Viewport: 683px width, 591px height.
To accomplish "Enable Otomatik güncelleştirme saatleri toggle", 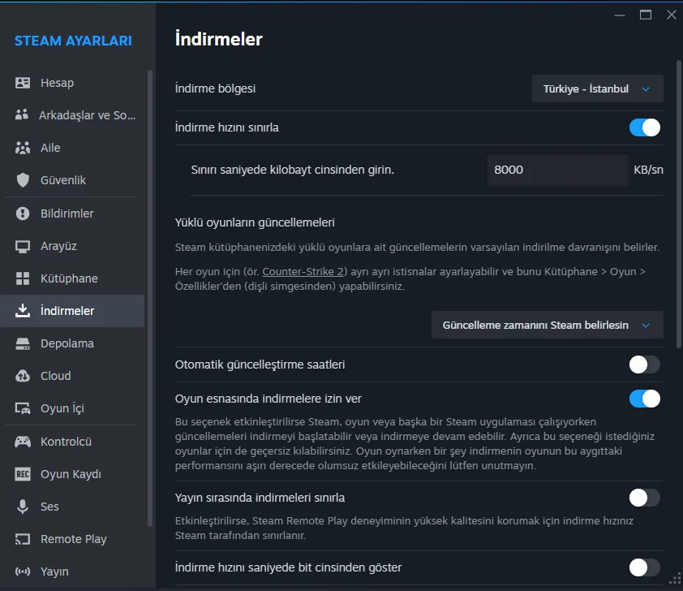I will click(x=645, y=365).
